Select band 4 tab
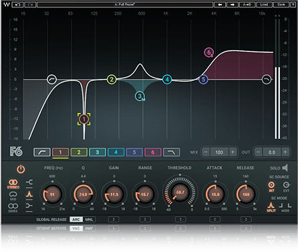 pyautogui.click(x=116, y=152)
